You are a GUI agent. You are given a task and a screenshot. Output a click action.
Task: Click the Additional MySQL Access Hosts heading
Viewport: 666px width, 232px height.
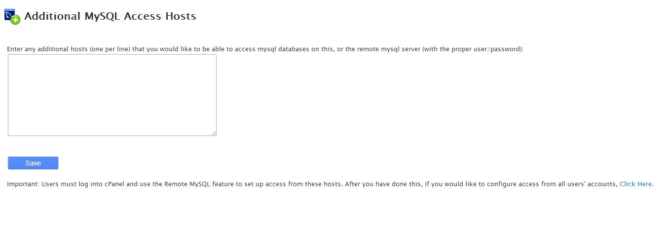click(x=110, y=16)
